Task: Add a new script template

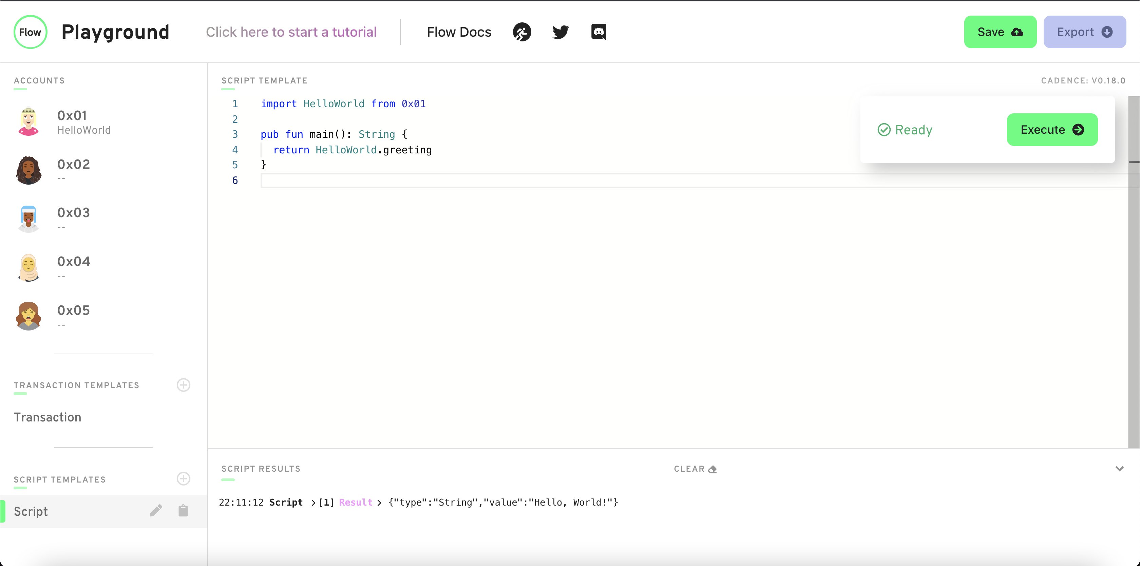Action: coord(183,479)
